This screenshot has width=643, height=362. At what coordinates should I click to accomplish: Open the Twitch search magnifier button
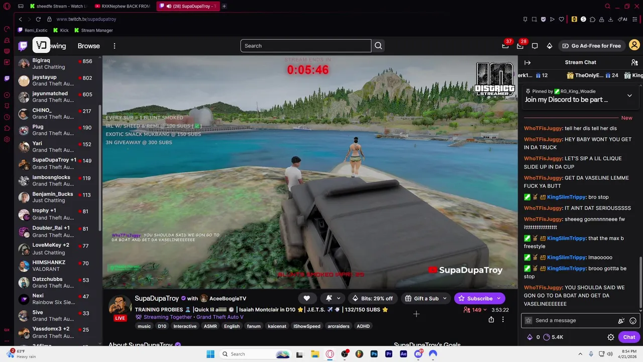[x=378, y=46]
